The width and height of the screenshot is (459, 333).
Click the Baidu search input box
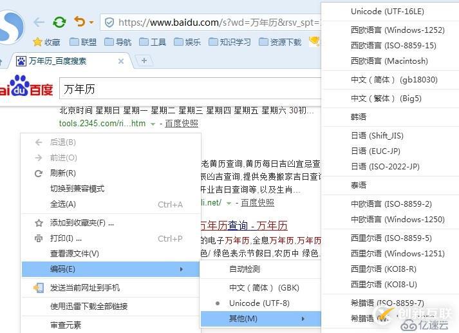tap(191, 89)
